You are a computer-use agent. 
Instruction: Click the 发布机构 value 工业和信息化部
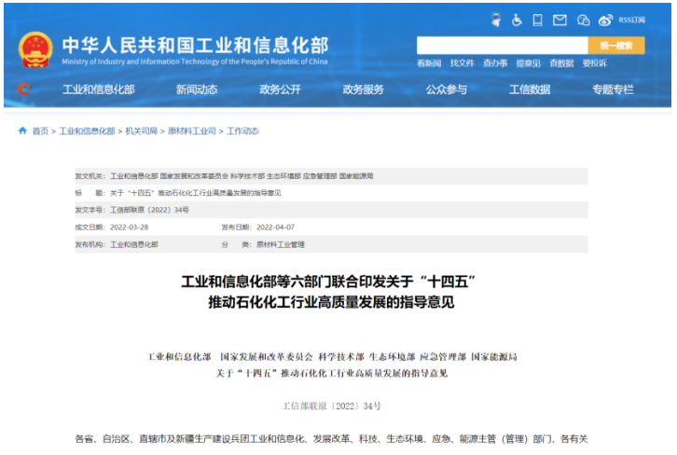pyautogui.click(x=134, y=244)
